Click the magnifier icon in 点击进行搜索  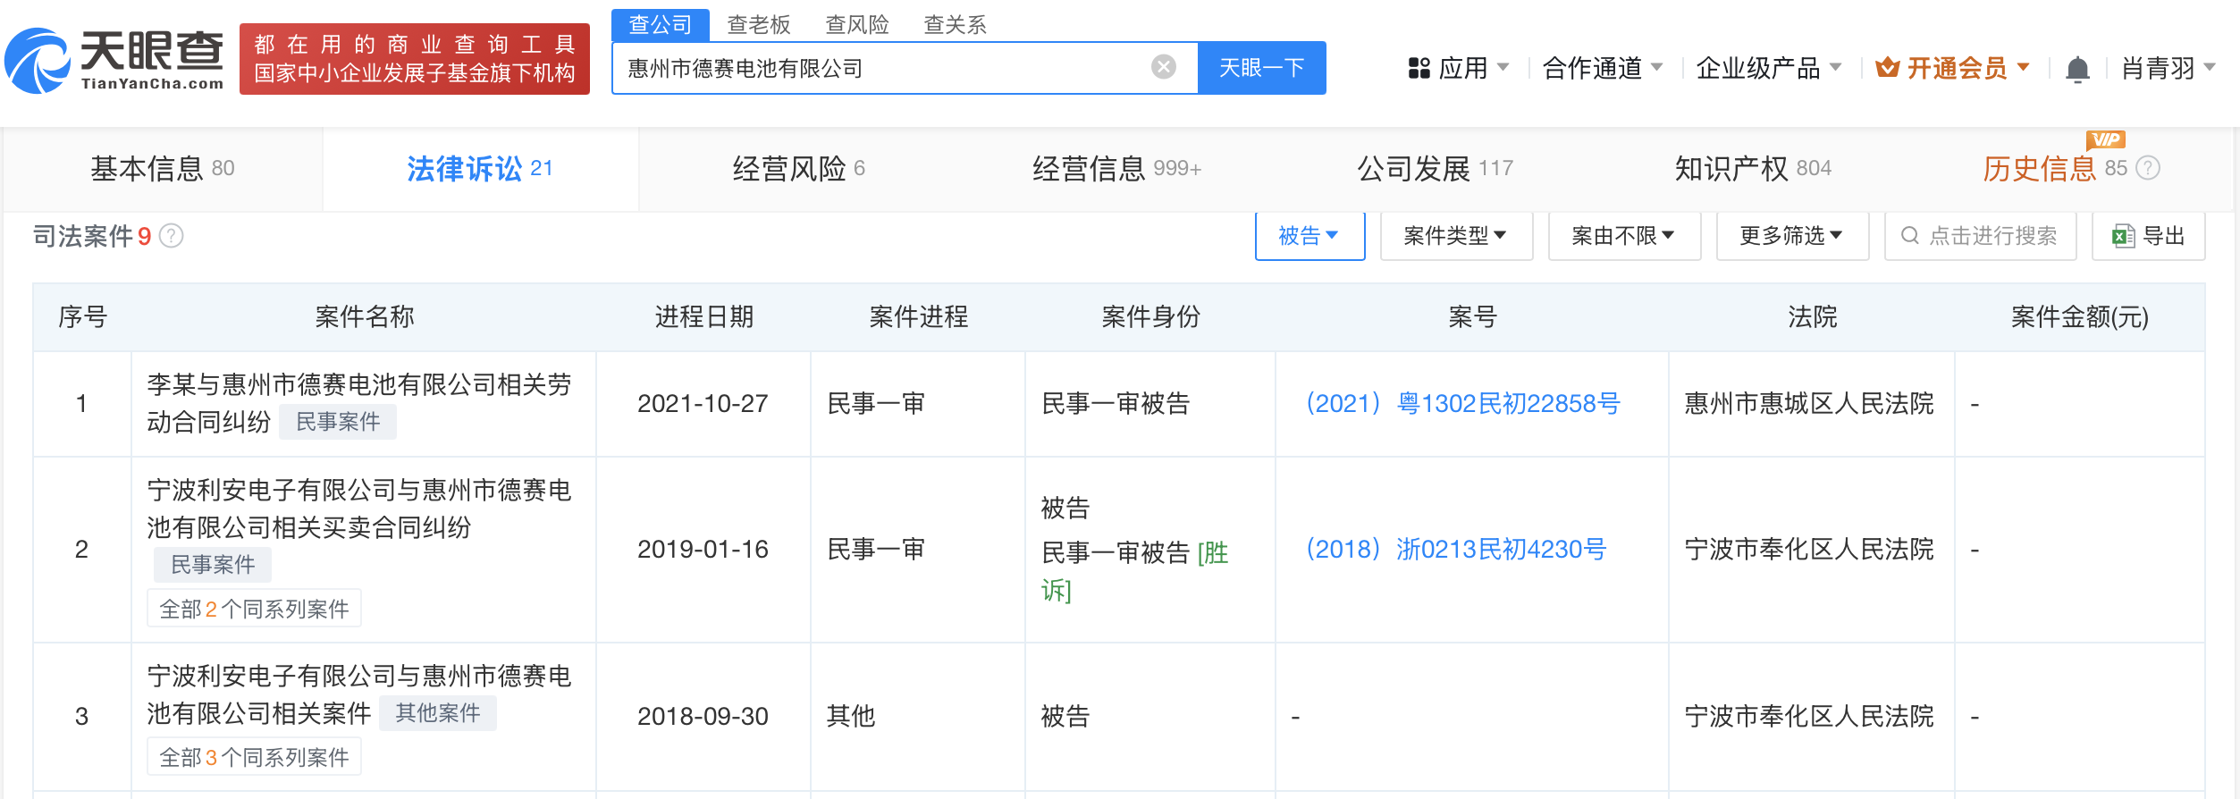coord(1909,236)
